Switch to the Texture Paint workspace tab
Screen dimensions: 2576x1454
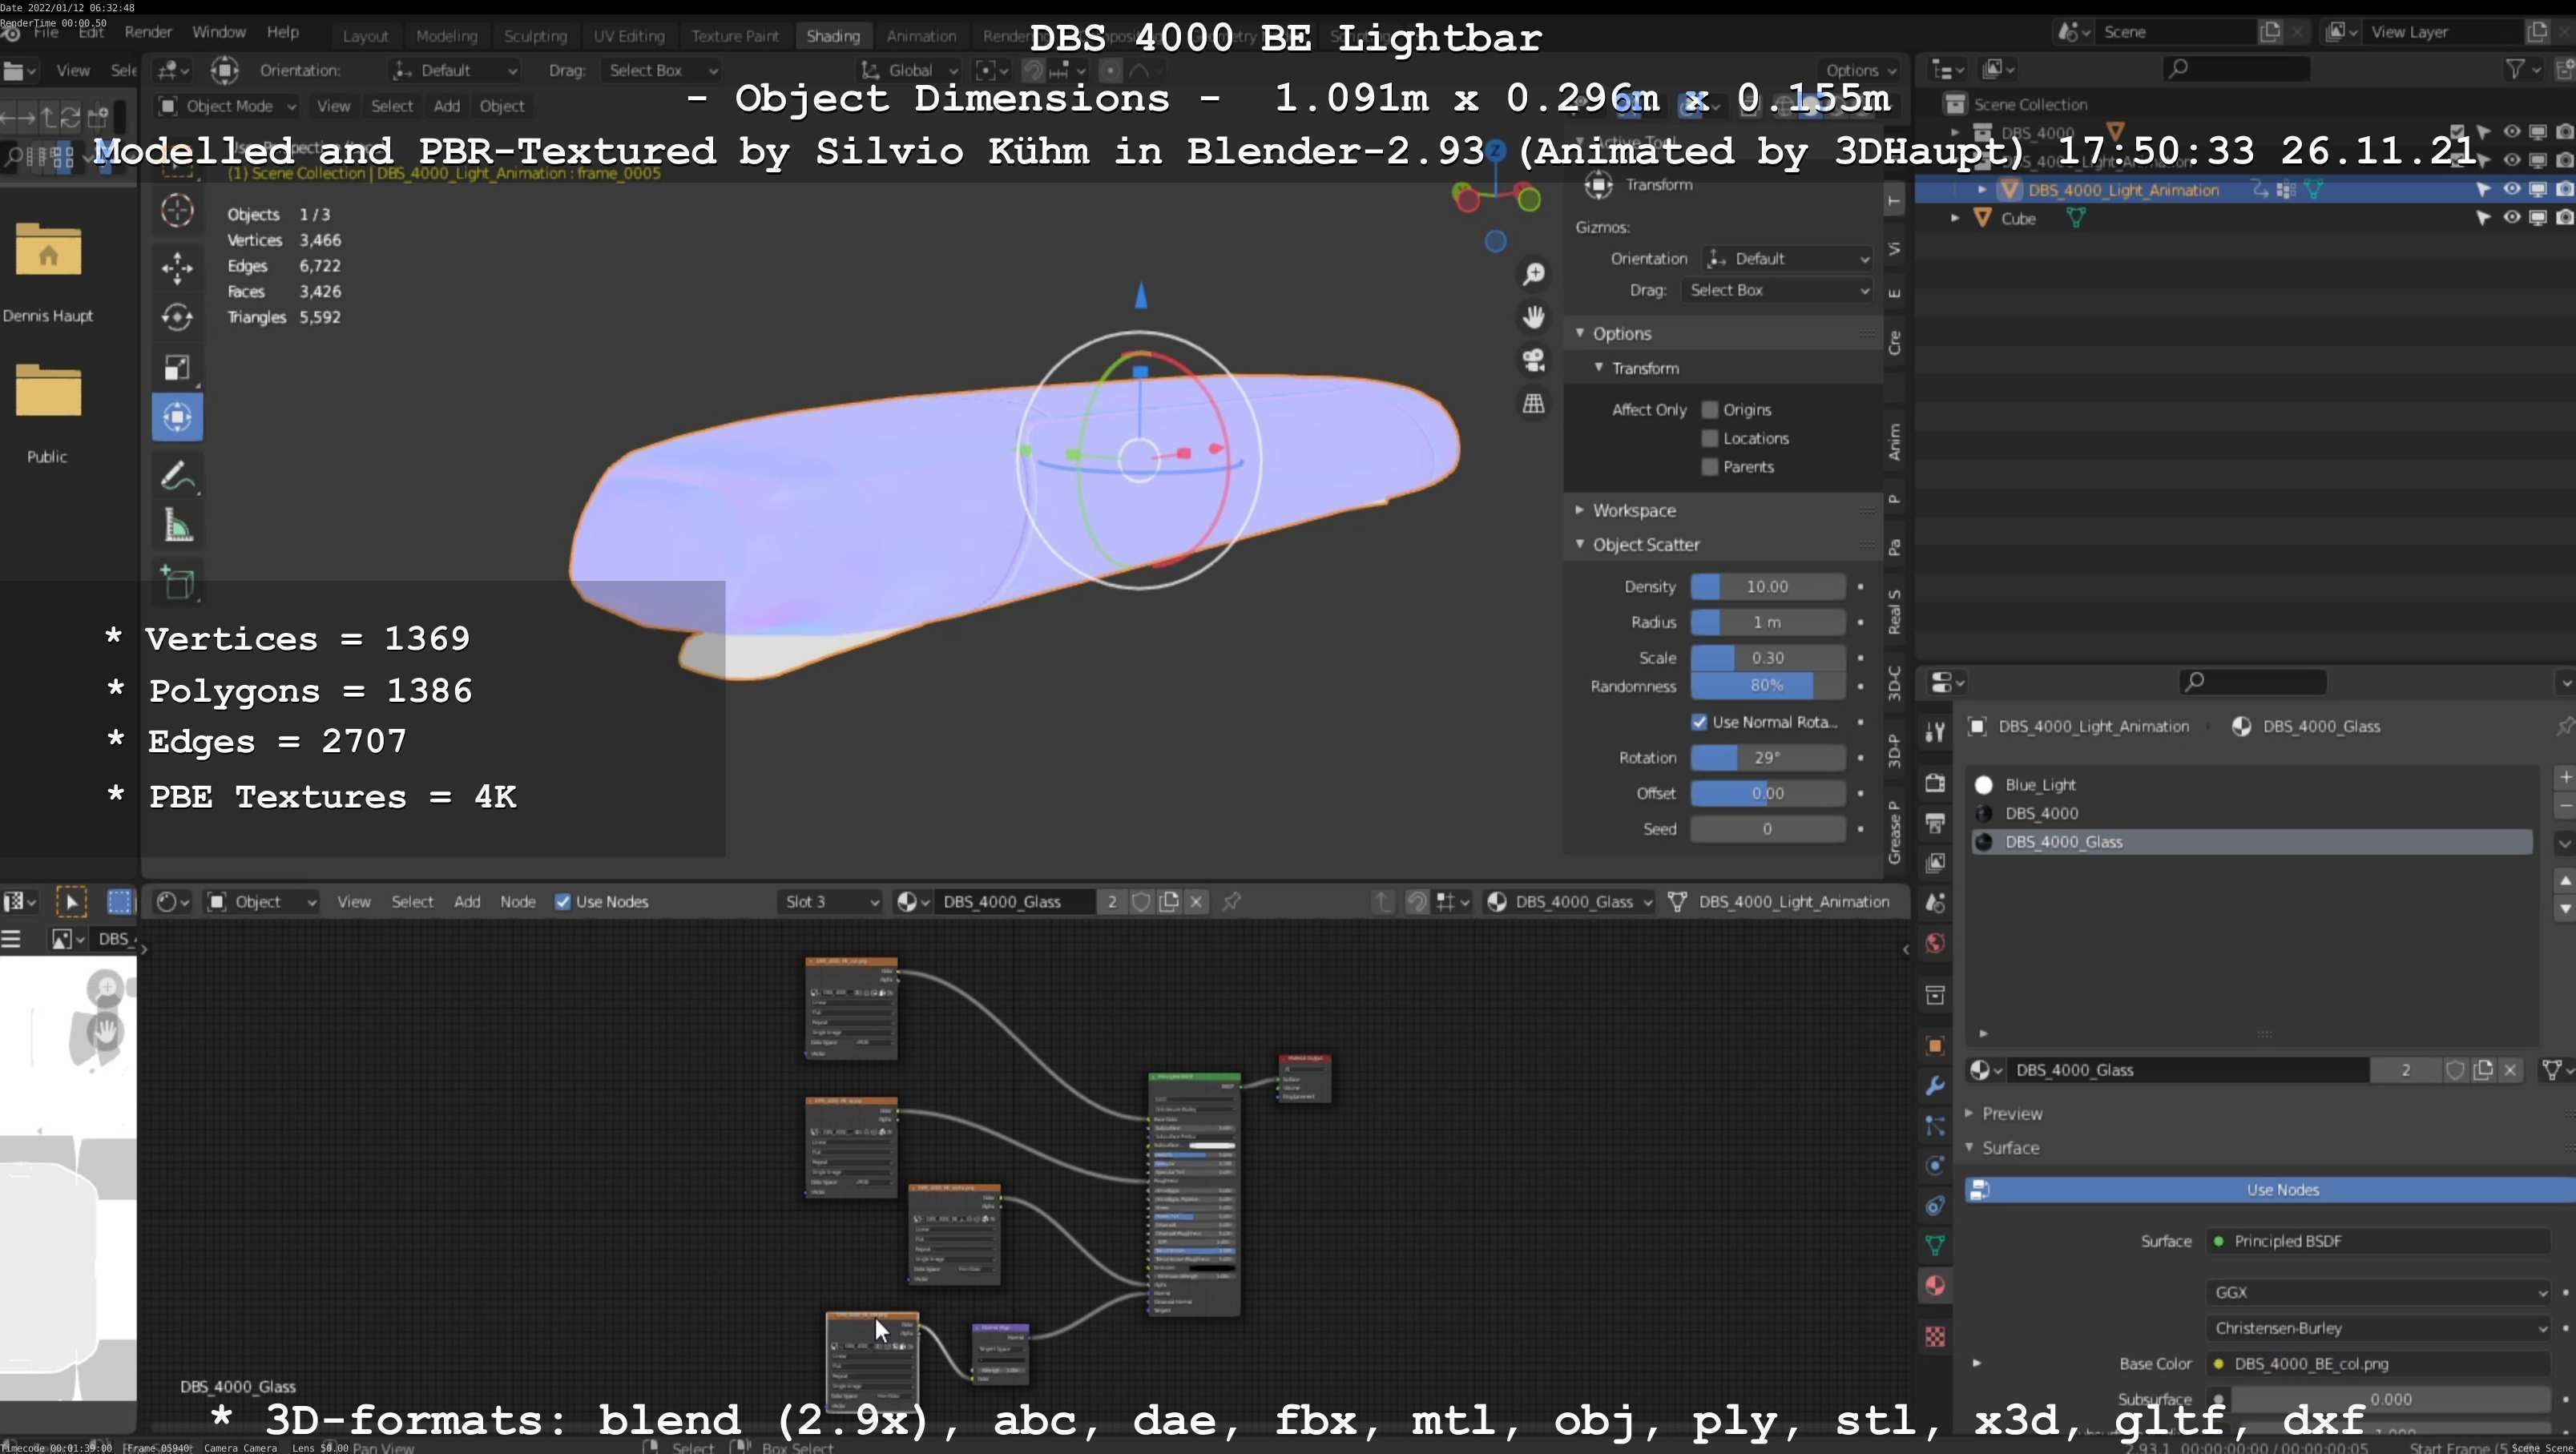(735, 36)
